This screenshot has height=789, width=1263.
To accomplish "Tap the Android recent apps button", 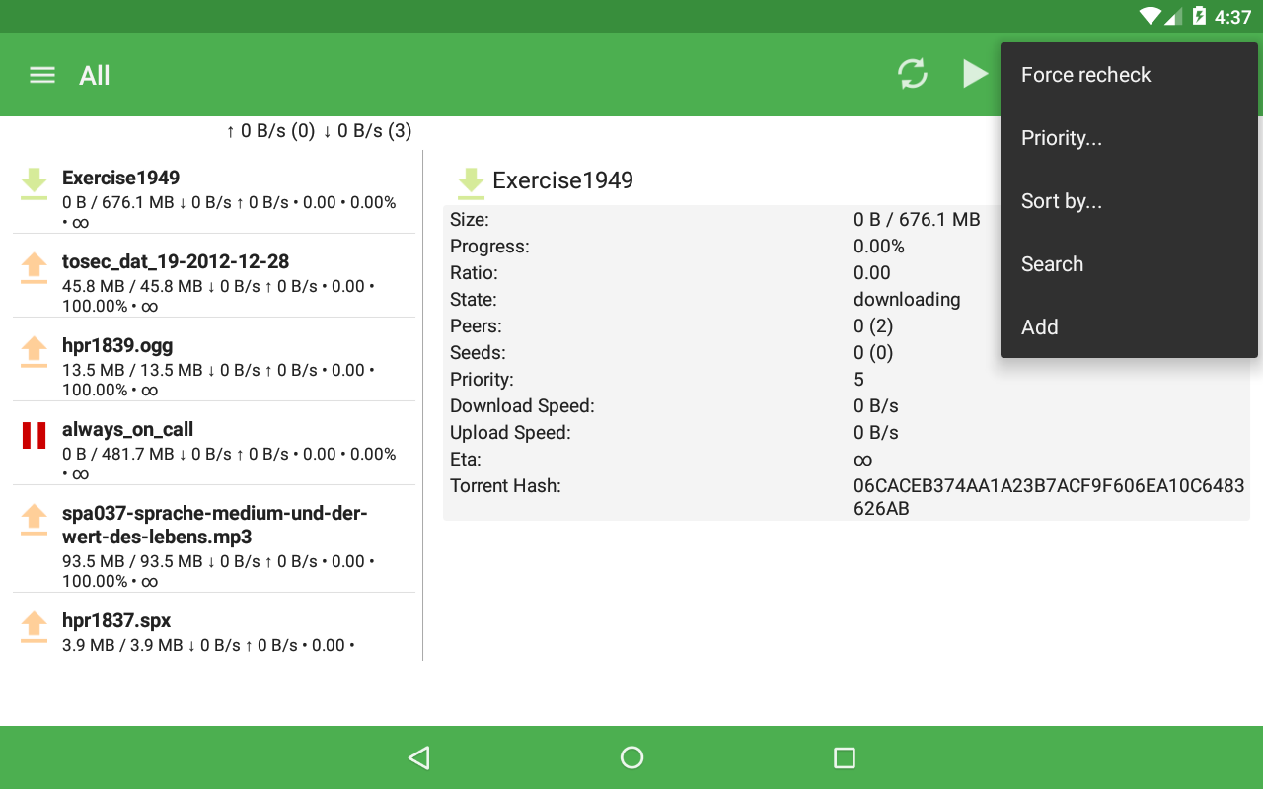I will click(x=845, y=757).
